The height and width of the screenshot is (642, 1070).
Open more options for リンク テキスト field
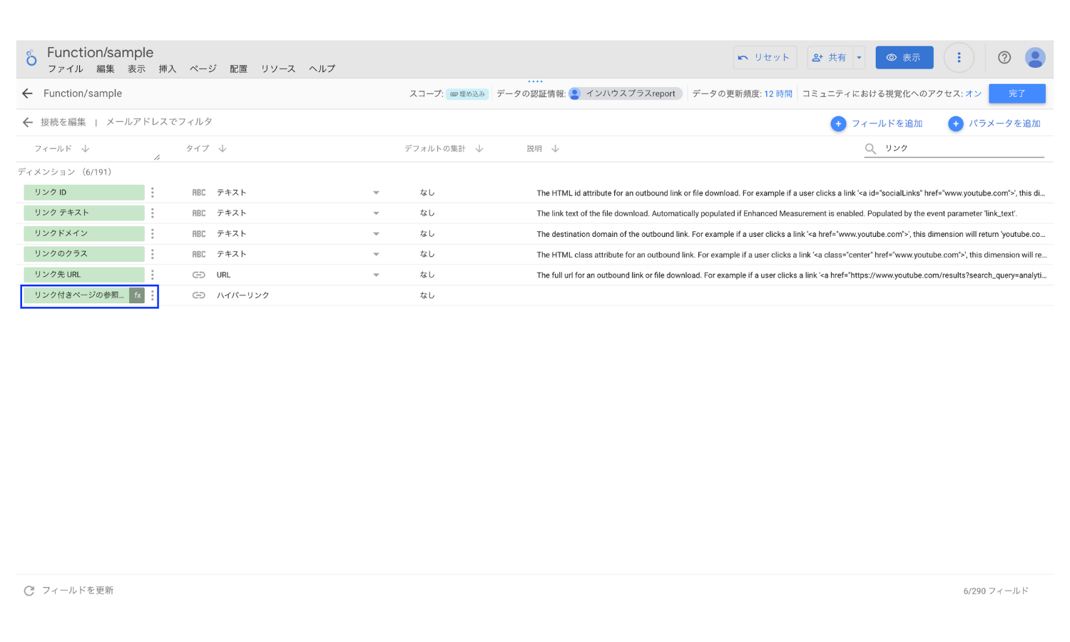(x=153, y=213)
